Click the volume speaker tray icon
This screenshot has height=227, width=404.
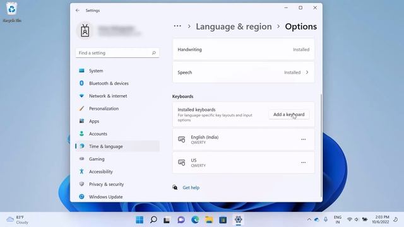pyautogui.click(x=357, y=219)
